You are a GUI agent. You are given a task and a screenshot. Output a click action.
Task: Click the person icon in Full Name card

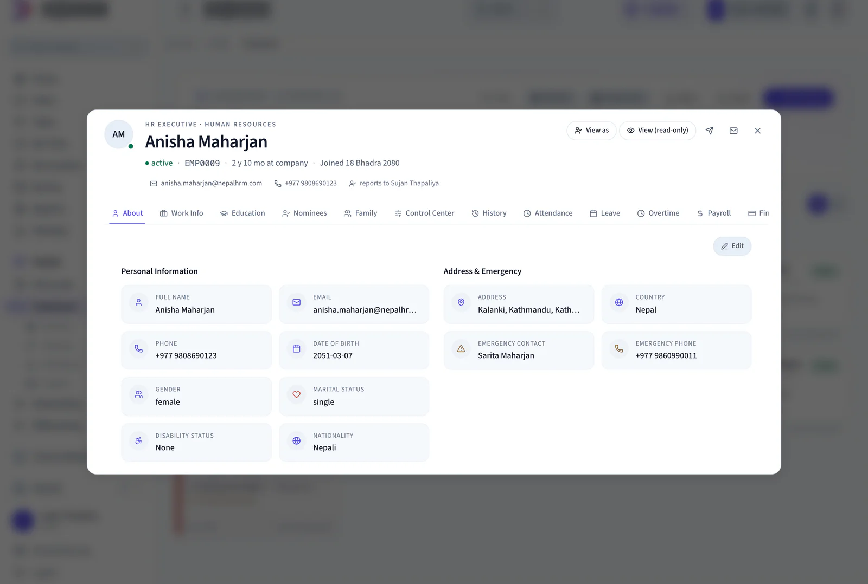click(138, 302)
